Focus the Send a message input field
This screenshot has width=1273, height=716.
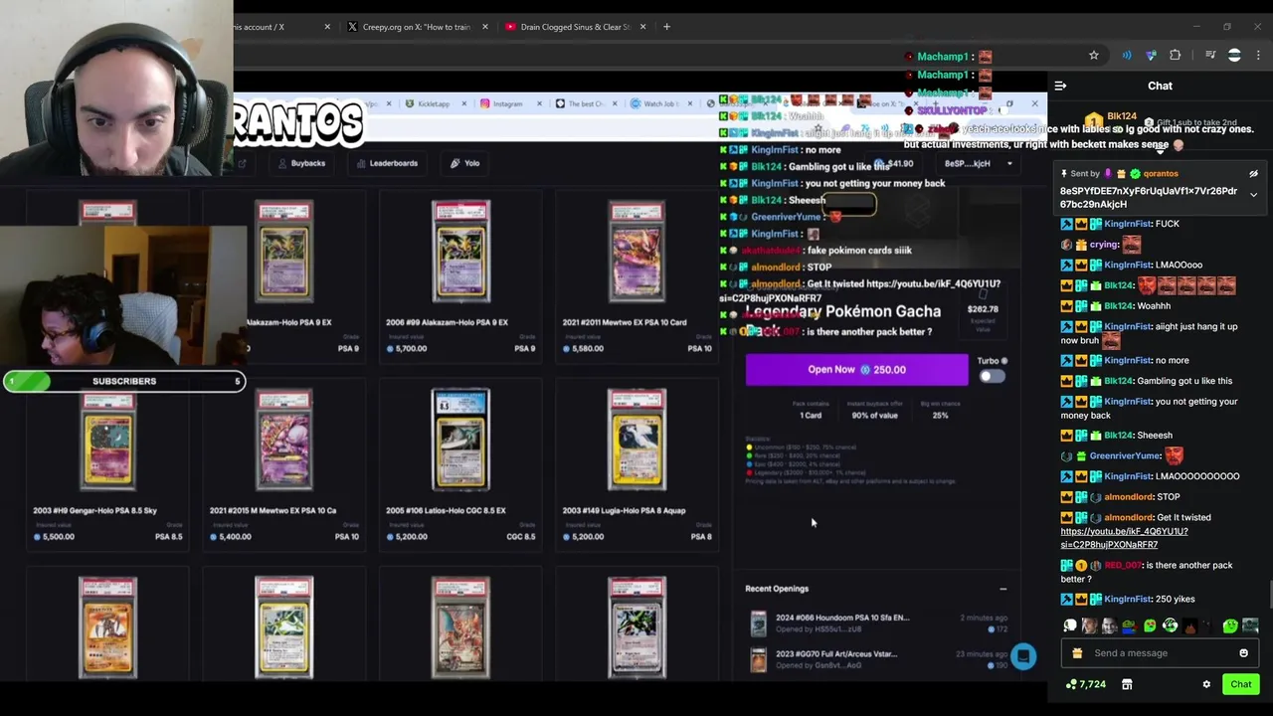[1160, 653]
